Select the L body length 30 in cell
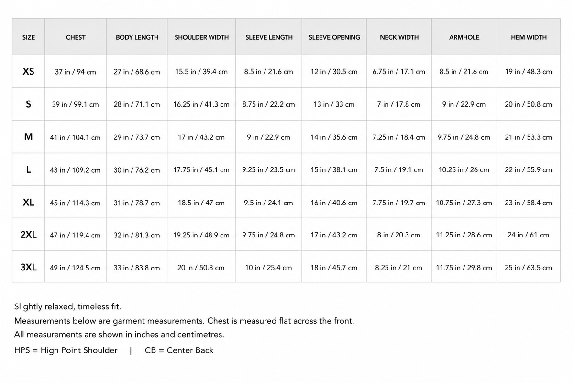This screenshot has height=383, width=574. pos(137,170)
